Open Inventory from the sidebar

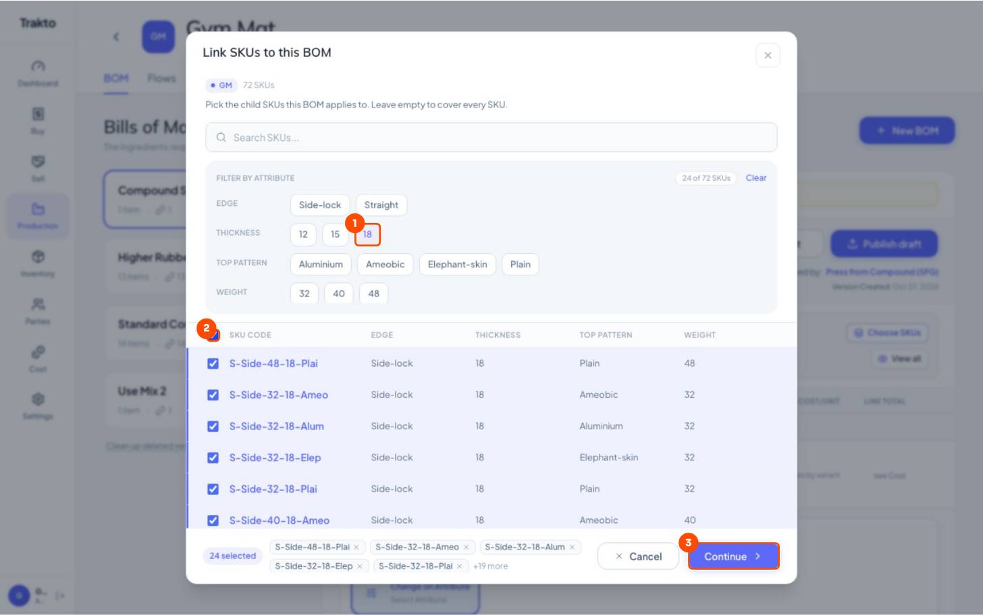tap(38, 264)
